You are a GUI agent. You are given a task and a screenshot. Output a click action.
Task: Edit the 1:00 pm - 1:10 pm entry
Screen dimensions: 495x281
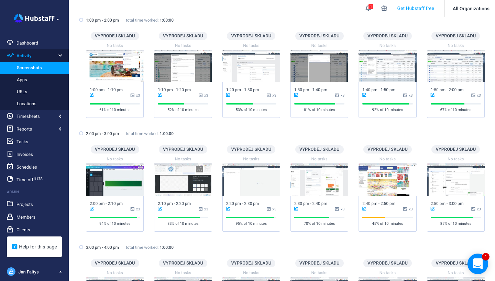[x=92, y=95]
